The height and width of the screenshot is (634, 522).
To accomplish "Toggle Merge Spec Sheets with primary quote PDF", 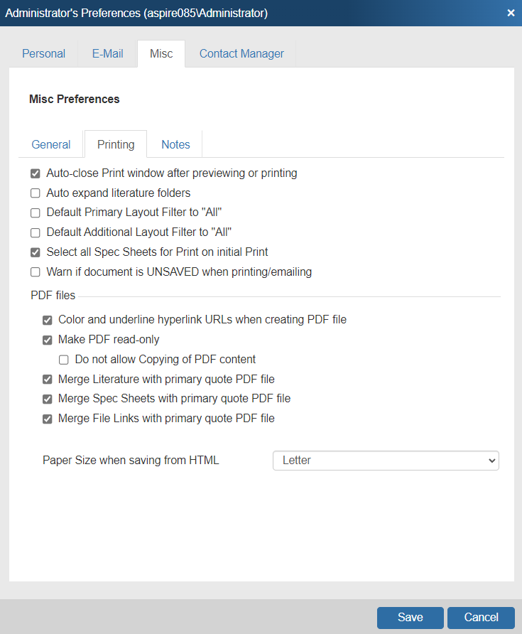I will coord(47,399).
